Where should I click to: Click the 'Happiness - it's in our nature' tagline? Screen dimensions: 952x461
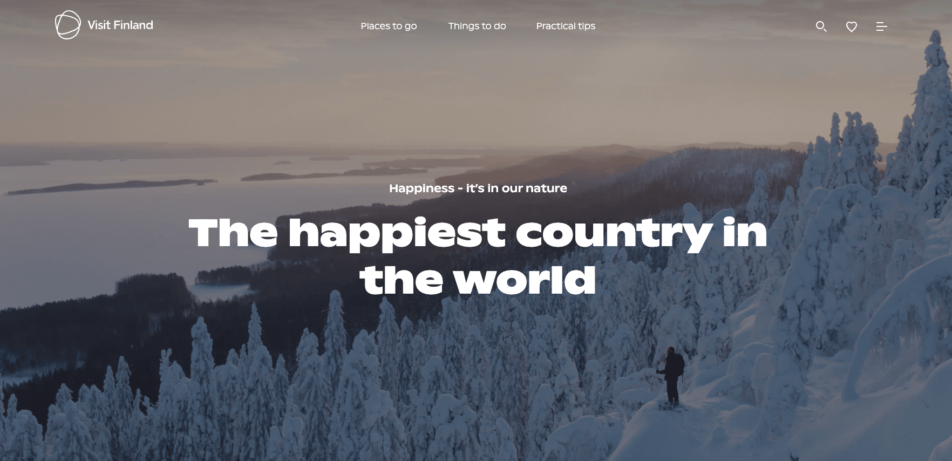pyautogui.click(x=478, y=188)
